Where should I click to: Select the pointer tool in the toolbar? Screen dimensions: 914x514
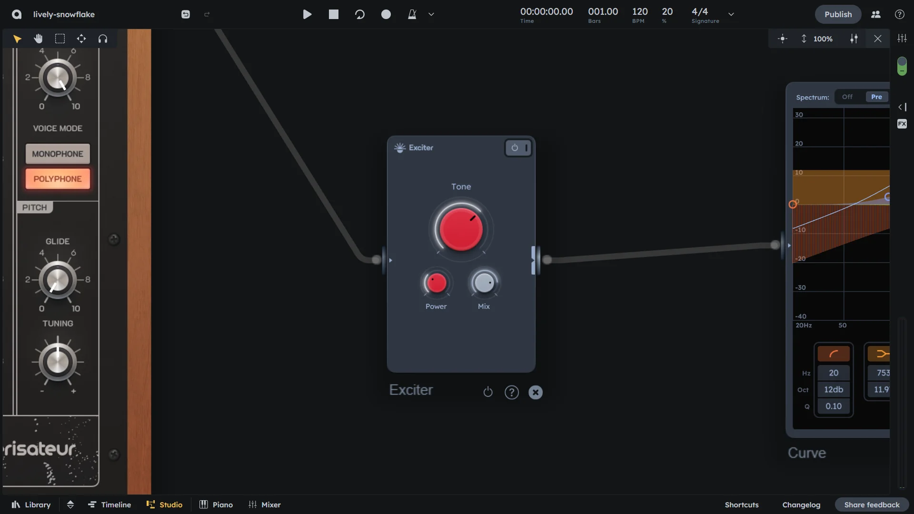pos(18,39)
